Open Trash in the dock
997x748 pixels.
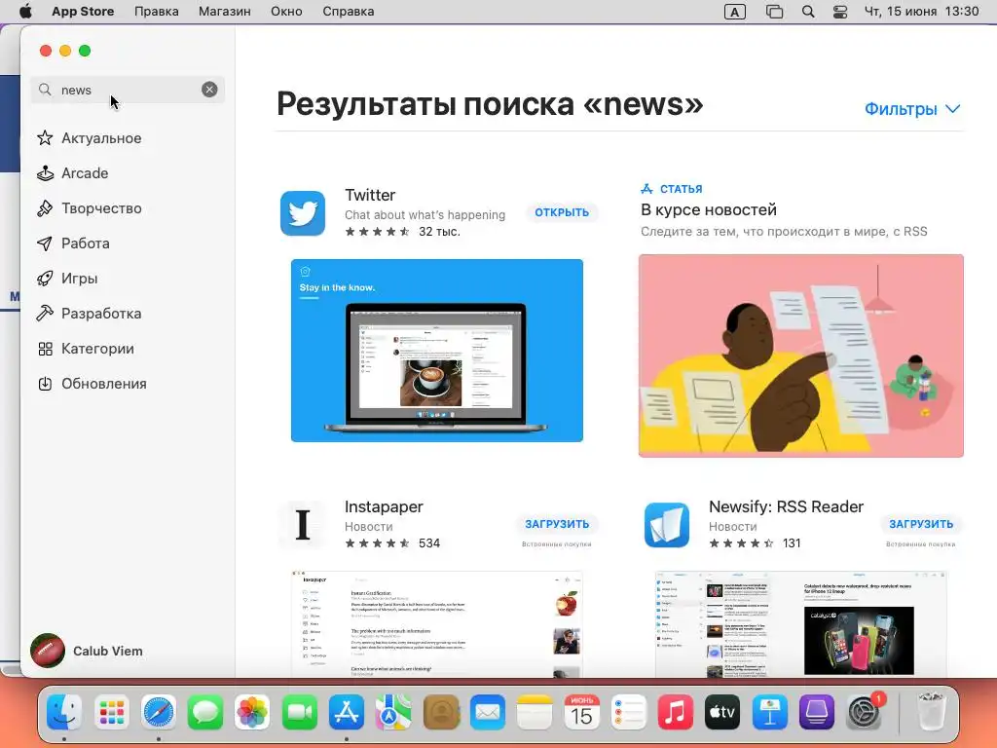pos(932,712)
